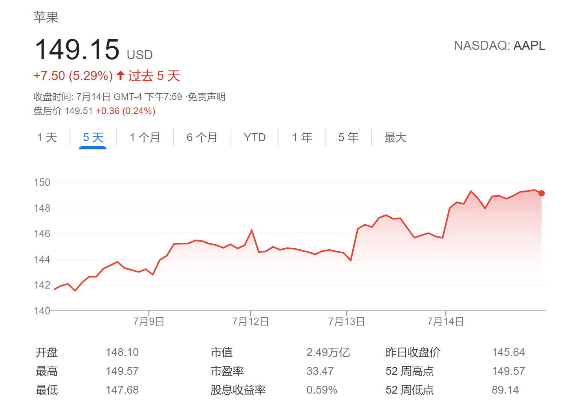Open the 免责声明 disclaimer link
This screenshot has height=414, width=584.
pyautogui.click(x=207, y=97)
